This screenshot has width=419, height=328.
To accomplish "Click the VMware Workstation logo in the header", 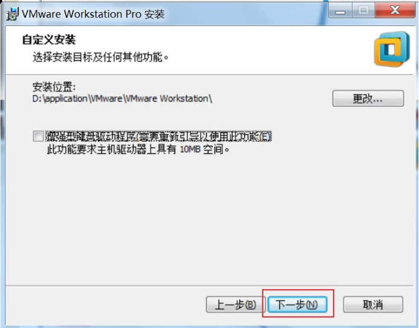I will 392,50.
